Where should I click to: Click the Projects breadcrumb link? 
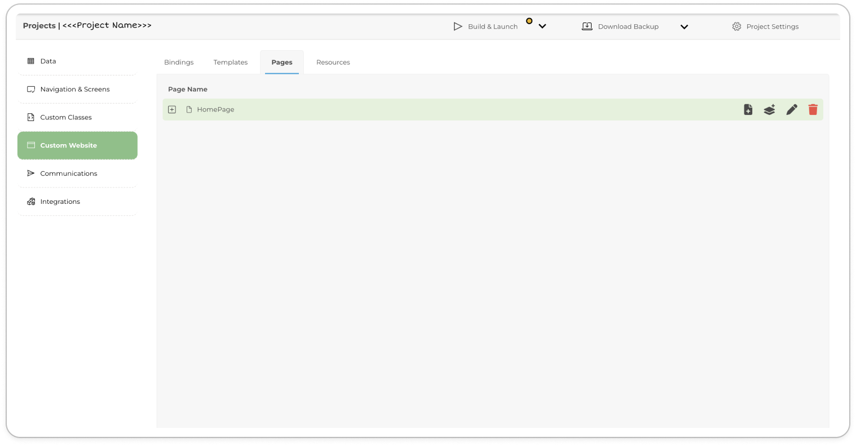coord(39,26)
